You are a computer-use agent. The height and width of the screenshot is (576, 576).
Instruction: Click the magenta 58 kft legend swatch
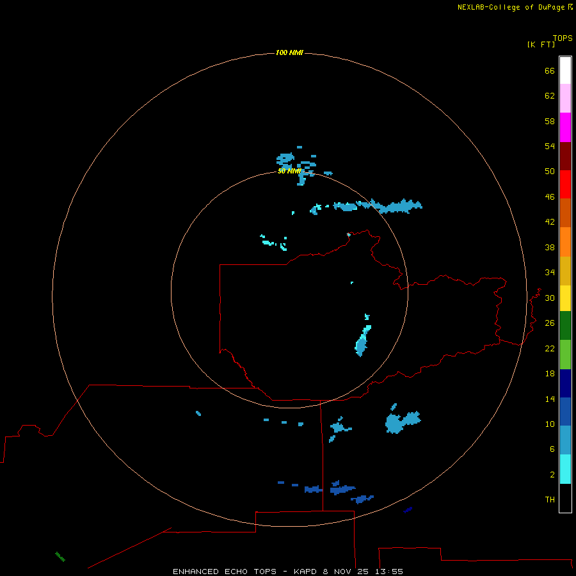565,127
